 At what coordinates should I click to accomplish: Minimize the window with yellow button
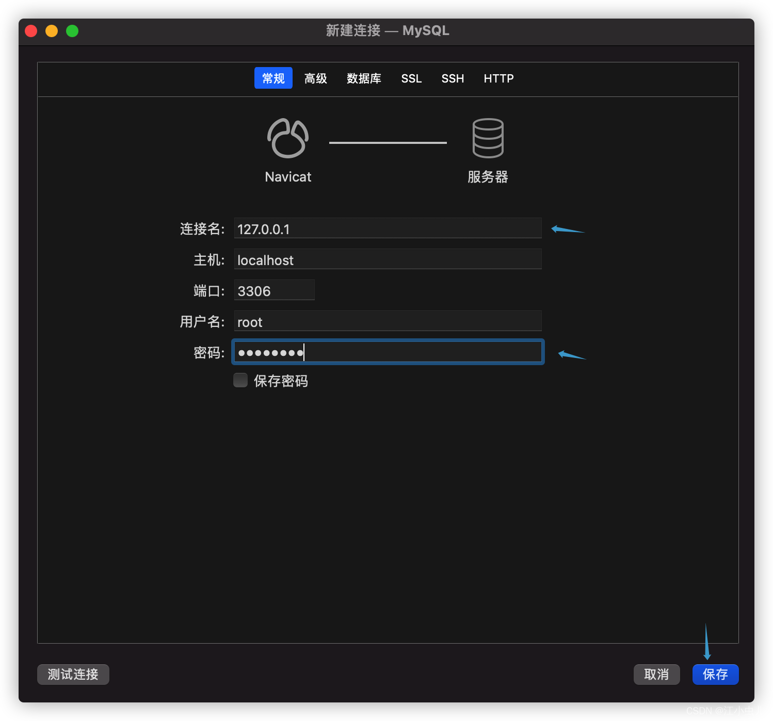click(52, 31)
